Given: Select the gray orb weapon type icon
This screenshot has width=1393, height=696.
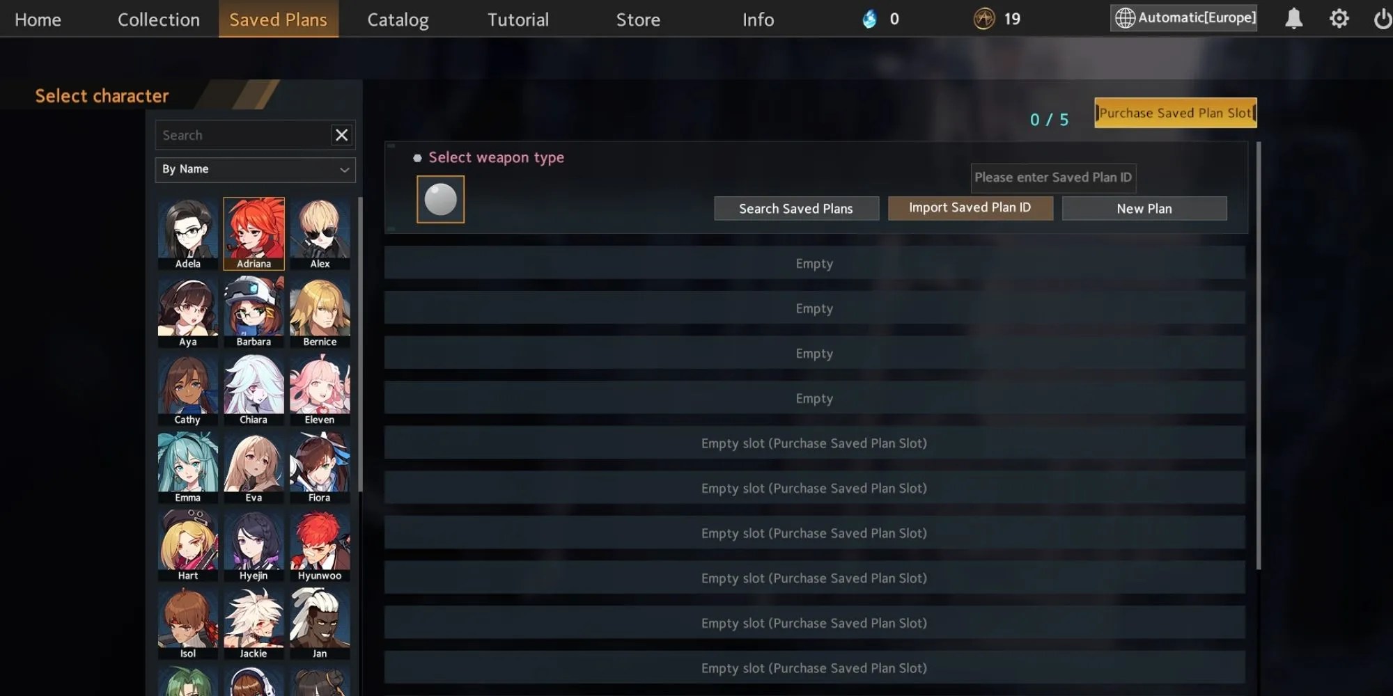Looking at the screenshot, I should 440,200.
